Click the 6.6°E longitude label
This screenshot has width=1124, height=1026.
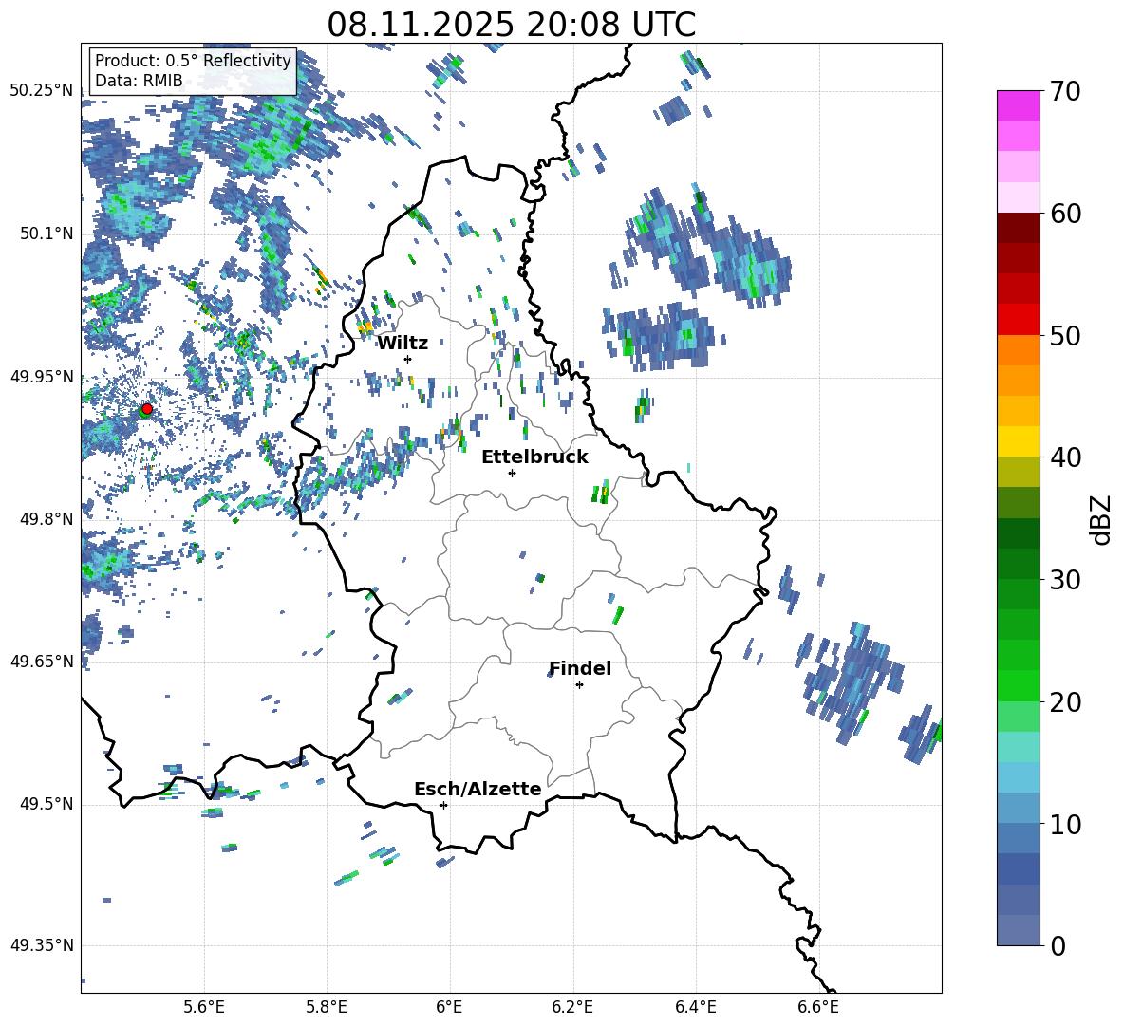[818, 1008]
